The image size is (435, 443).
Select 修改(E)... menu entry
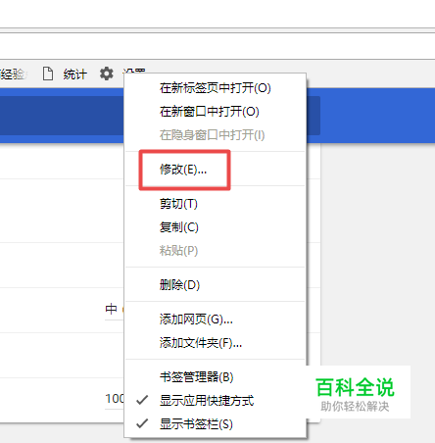[x=216, y=170]
